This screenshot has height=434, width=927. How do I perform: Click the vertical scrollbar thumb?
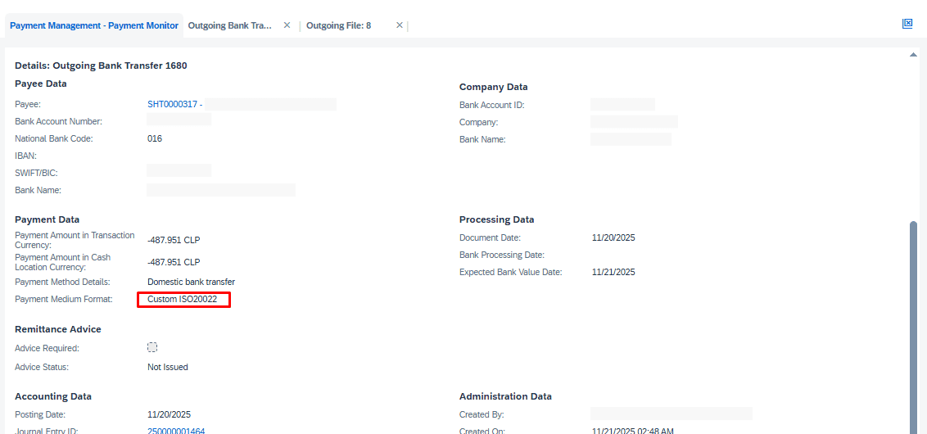(x=913, y=328)
